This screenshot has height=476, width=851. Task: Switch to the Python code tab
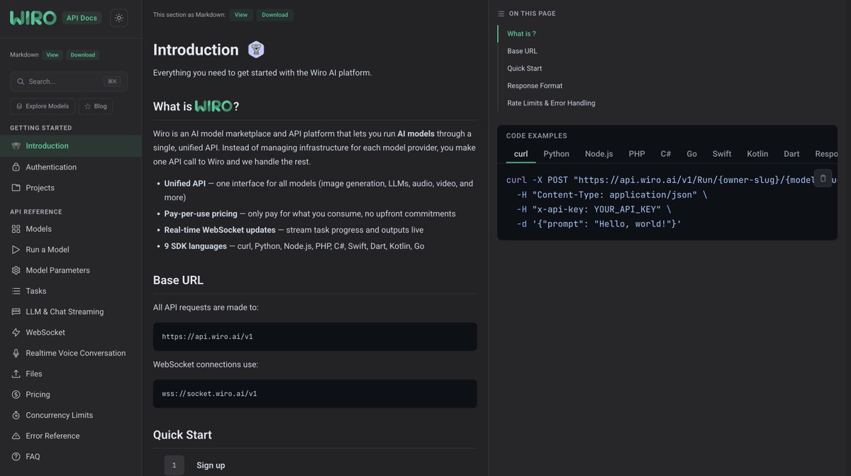pyautogui.click(x=557, y=154)
